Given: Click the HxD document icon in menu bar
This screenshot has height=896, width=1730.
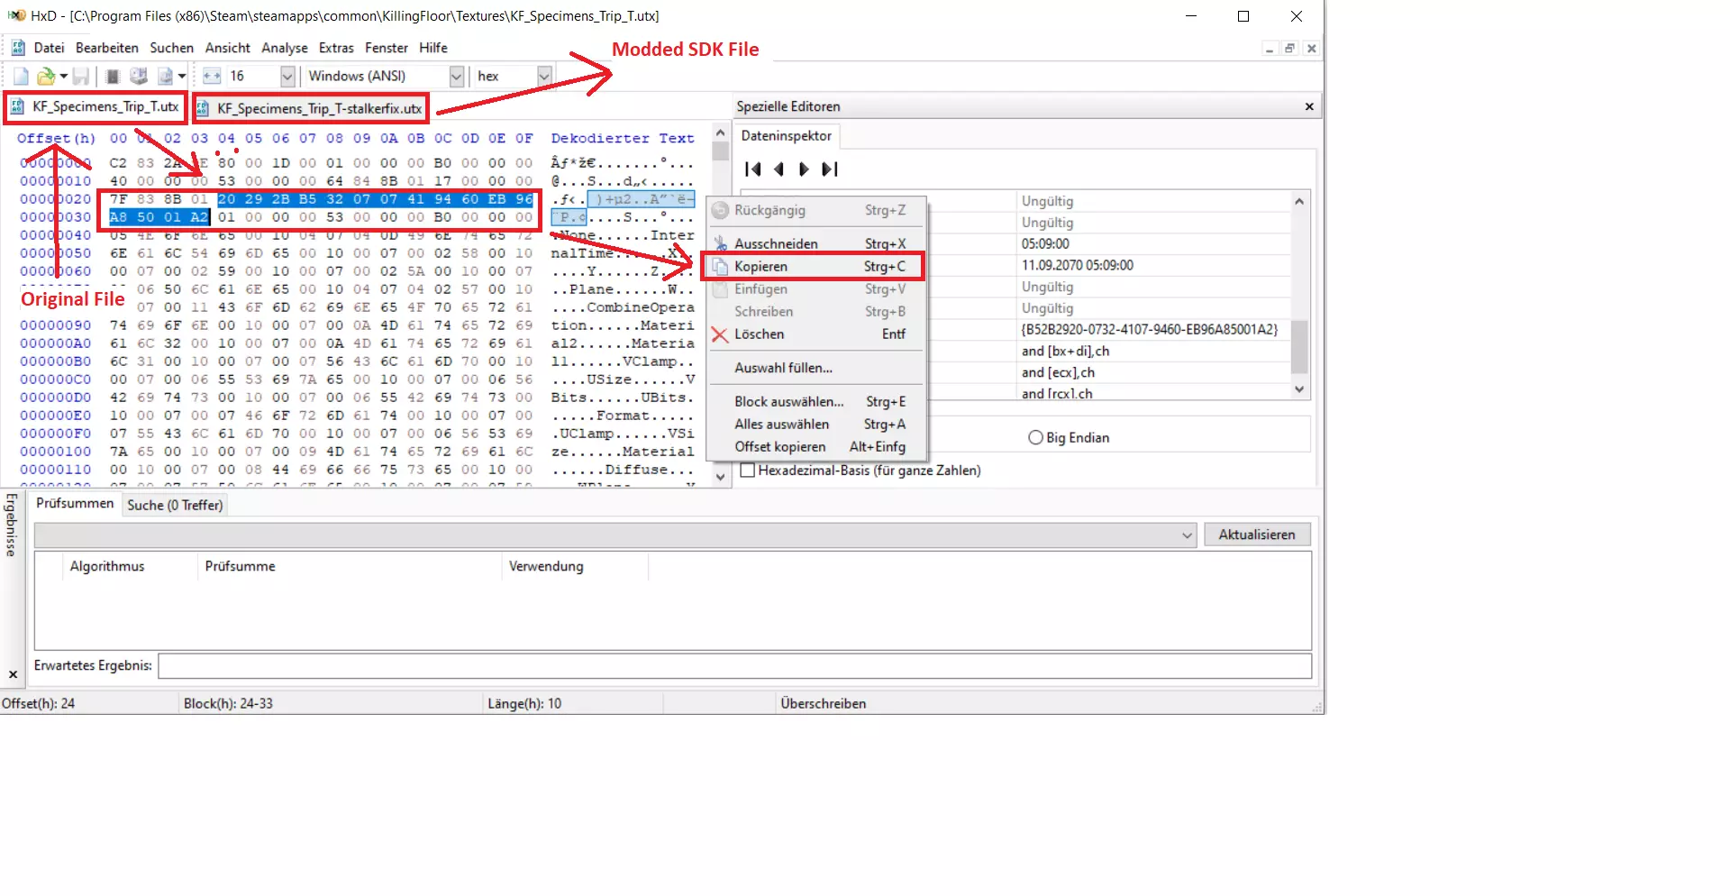Looking at the screenshot, I should (18, 48).
